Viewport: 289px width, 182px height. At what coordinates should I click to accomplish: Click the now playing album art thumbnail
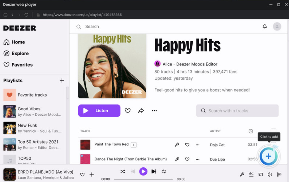(x=10, y=174)
